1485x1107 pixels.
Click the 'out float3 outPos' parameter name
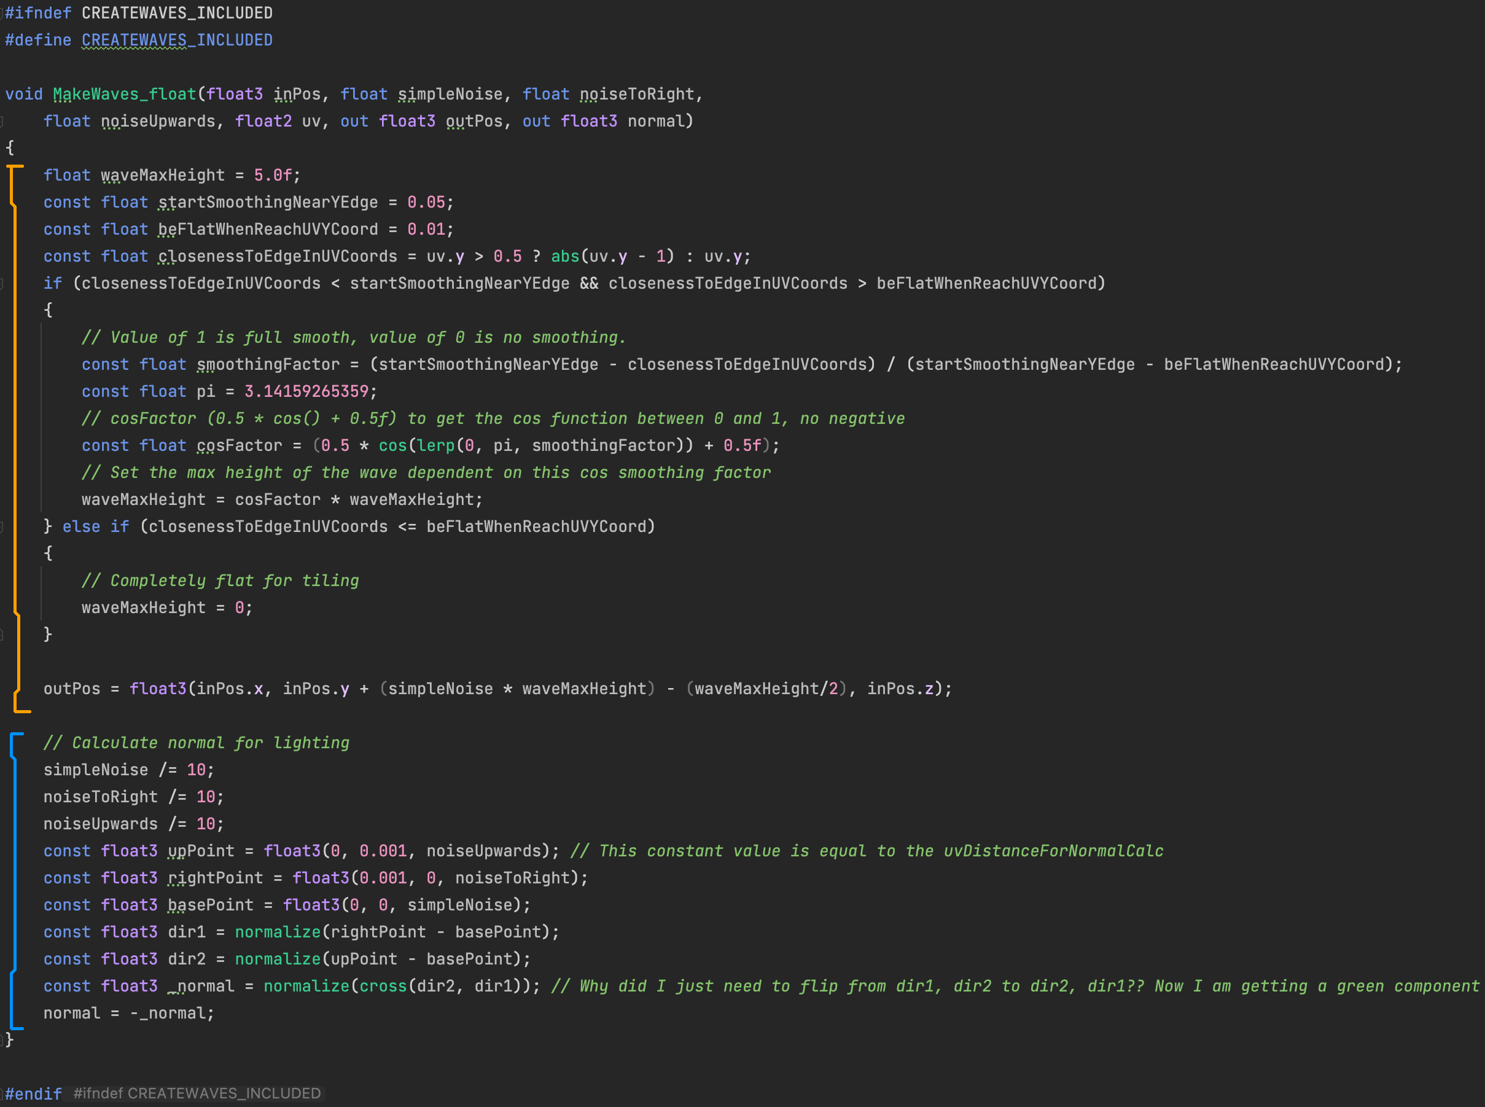(x=474, y=121)
